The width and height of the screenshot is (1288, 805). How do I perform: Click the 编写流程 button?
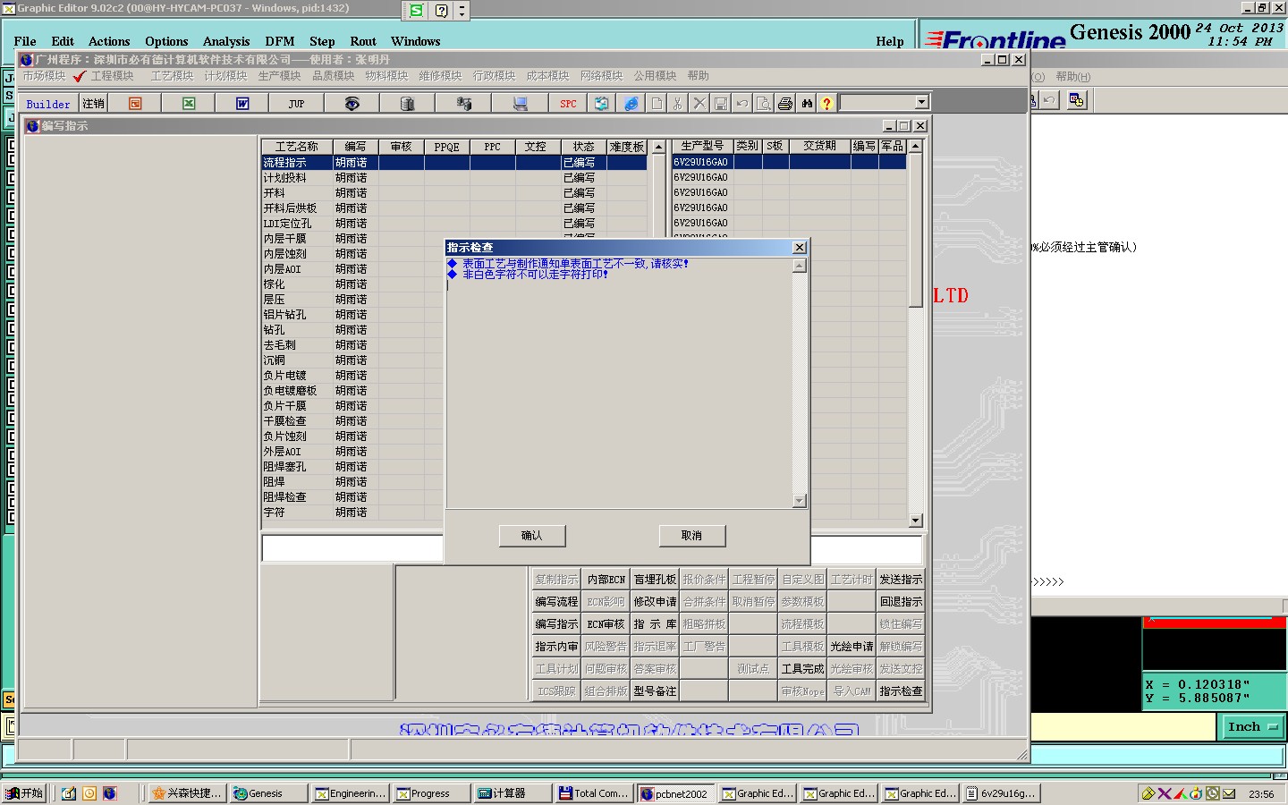pyautogui.click(x=556, y=602)
